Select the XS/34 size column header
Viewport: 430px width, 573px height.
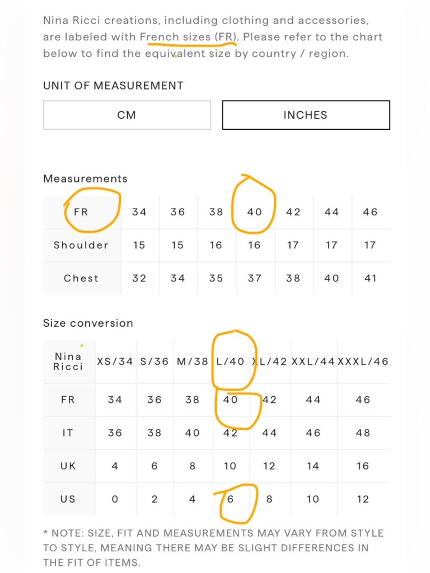[x=115, y=362]
